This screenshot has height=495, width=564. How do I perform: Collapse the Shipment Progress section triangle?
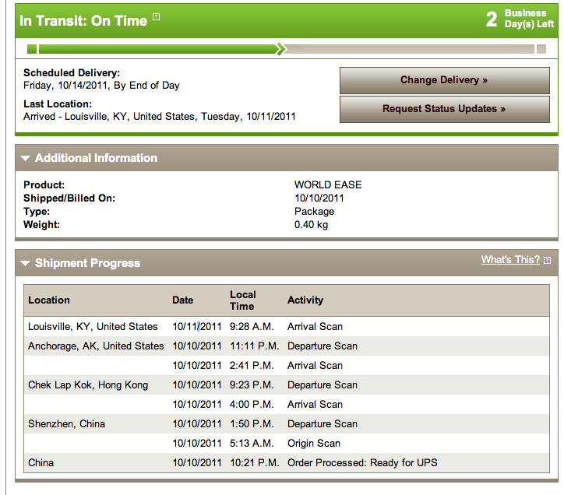tap(26, 263)
